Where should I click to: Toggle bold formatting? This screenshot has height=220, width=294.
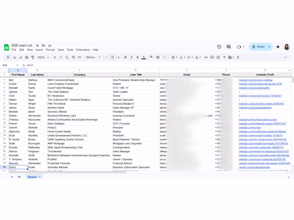[x=125, y=57]
